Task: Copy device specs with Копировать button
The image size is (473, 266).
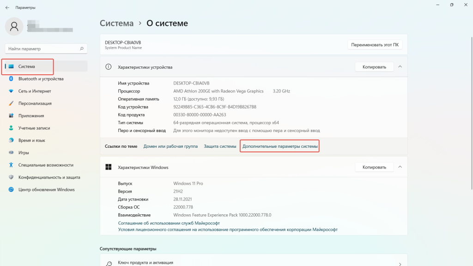Action: pos(374,67)
